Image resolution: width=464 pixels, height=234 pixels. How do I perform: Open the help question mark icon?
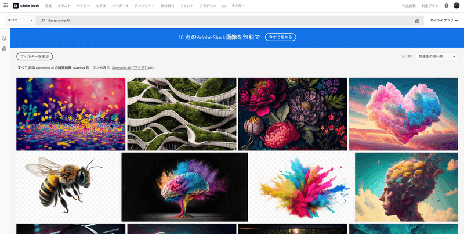[446, 6]
